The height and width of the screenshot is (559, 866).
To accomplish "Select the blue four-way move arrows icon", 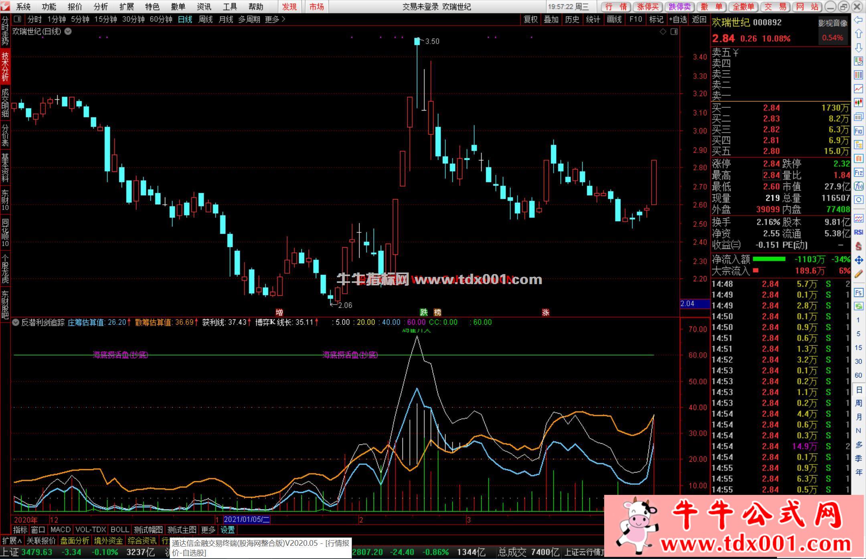I will tap(858, 260).
